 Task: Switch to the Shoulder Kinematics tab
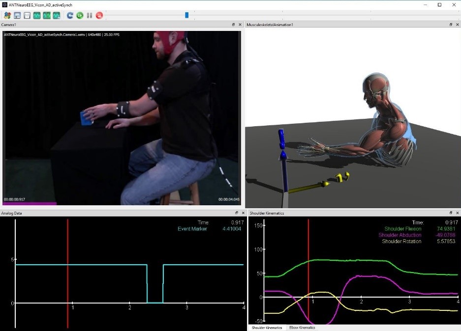click(x=267, y=328)
